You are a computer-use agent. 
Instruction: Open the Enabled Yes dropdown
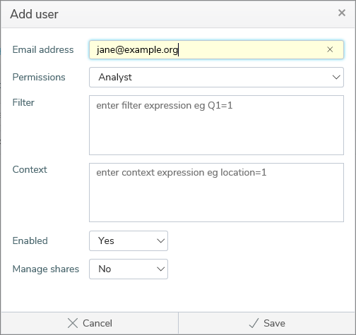click(x=129, y=240)
